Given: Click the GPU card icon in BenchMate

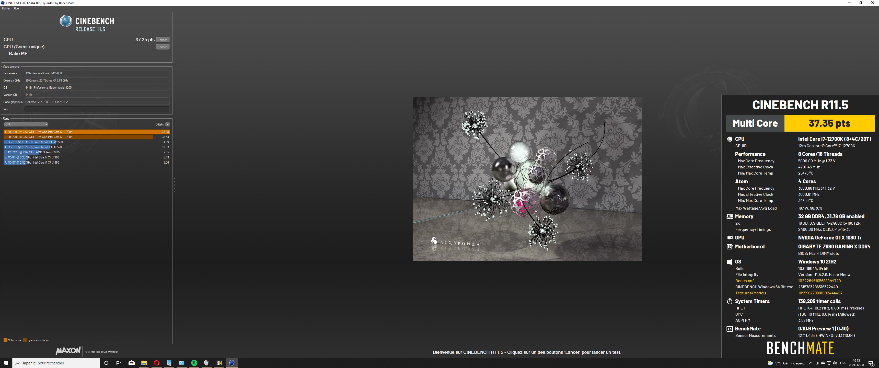Looking at the screenshot, I should (x=730, y=238).
